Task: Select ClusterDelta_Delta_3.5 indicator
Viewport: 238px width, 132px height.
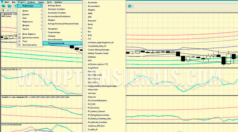Action: [x=97, y=46]
